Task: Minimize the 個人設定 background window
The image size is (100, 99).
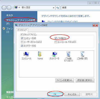Action: (90, 3)
